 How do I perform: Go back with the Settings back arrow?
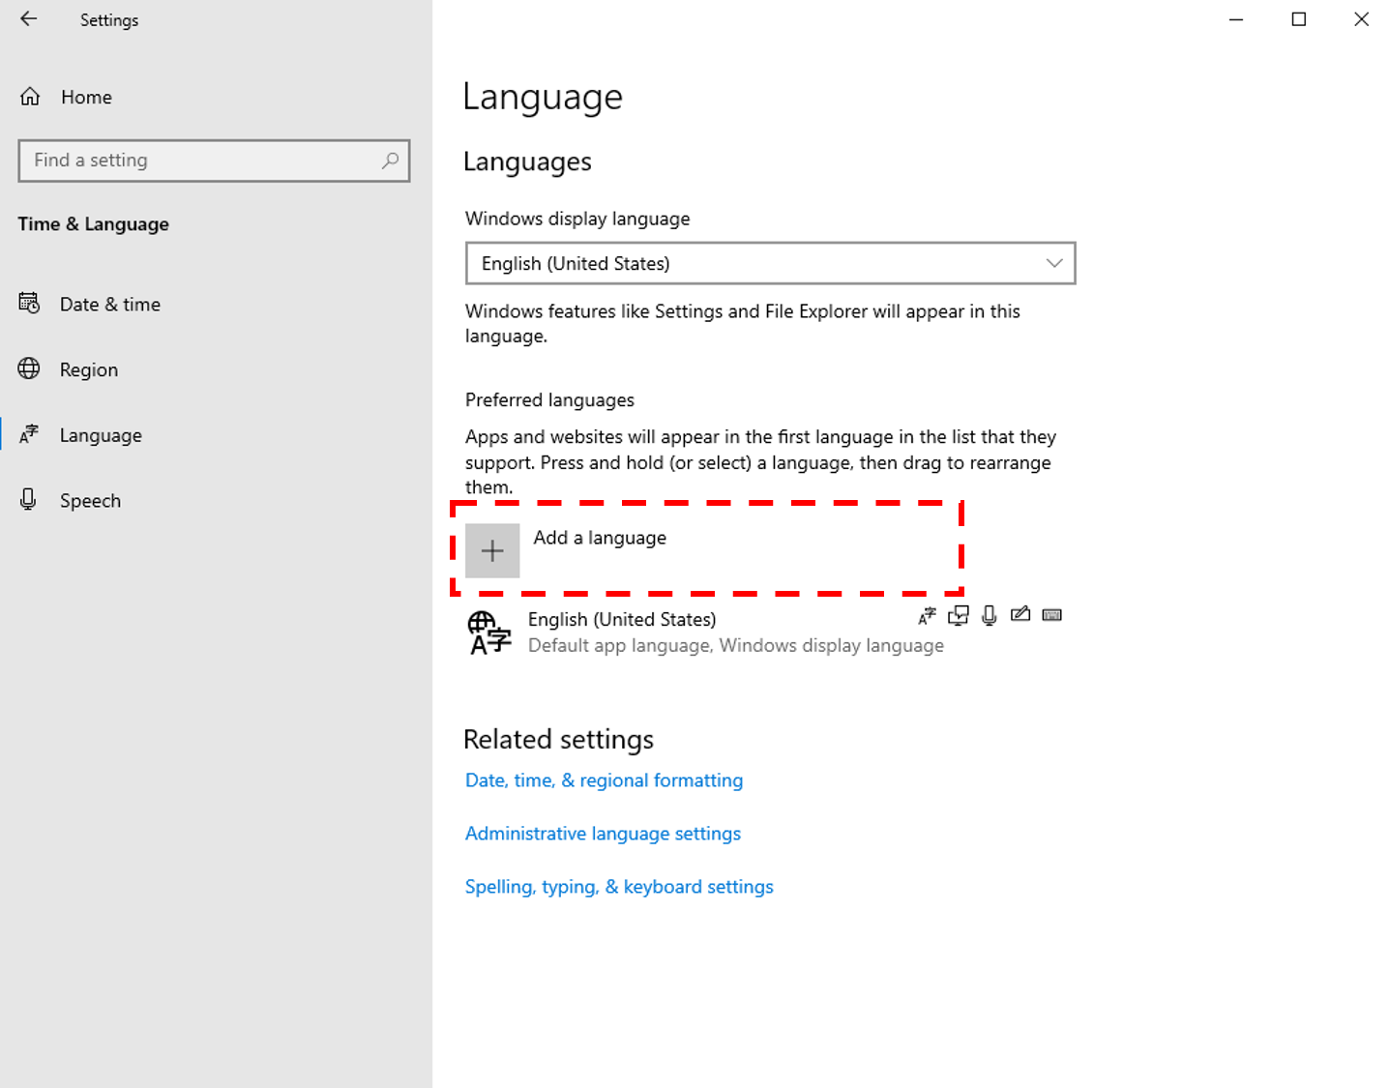tap(29, 19)
